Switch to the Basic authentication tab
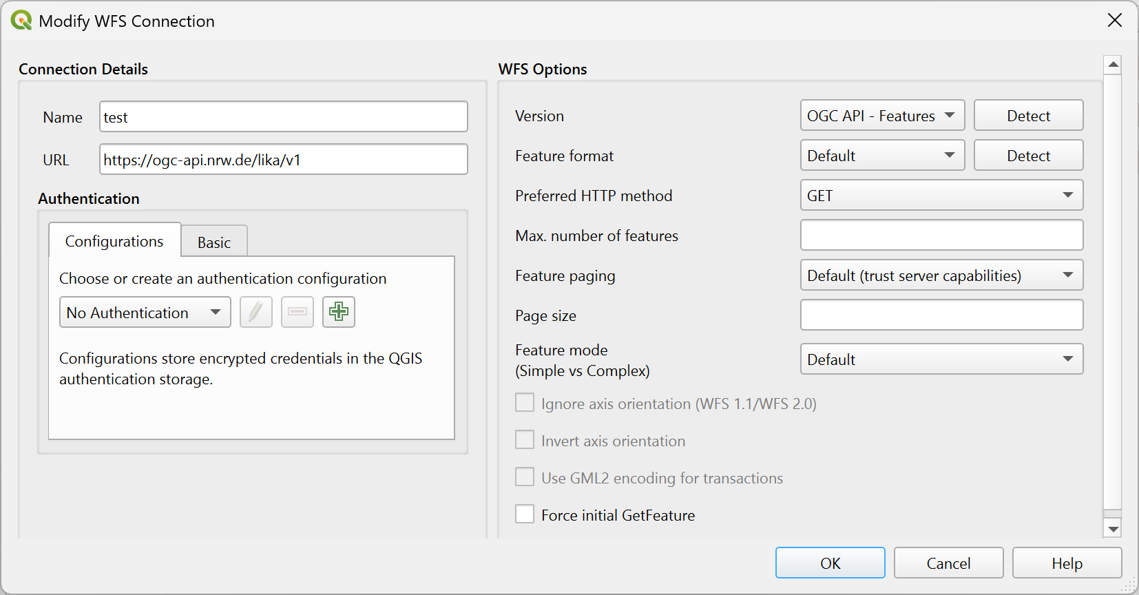The height and width of the screenshot is (595, 1139). click(214, 242)
